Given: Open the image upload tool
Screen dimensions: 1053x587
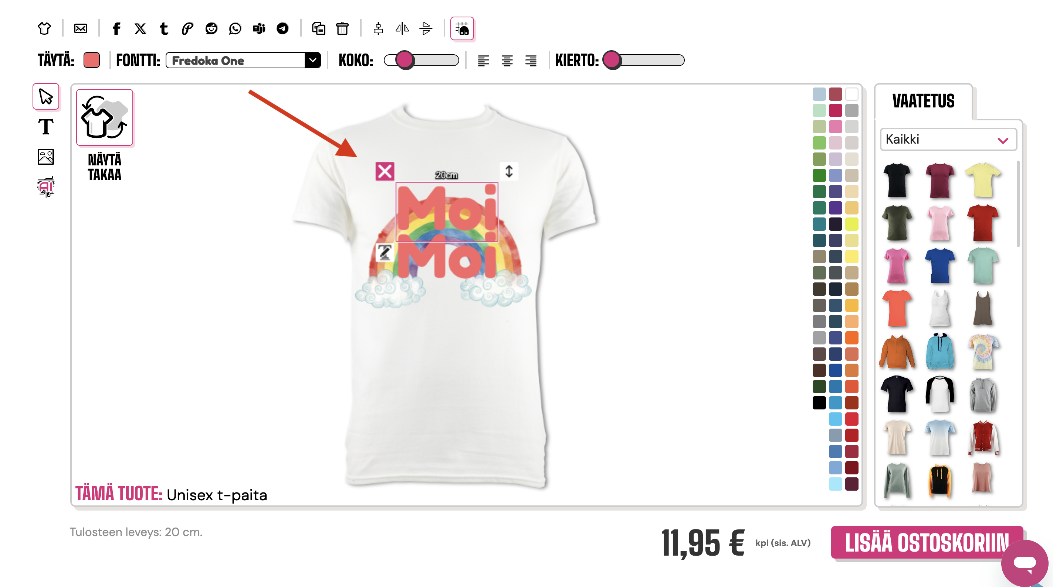Looking at the screenshot, I should [45, 157].
